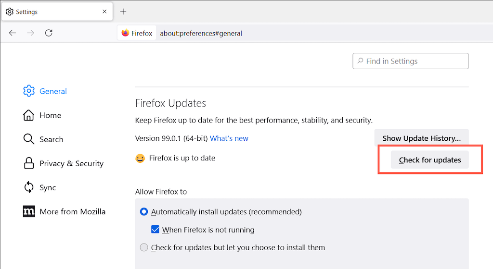The width and height of the screenshot is (493, 269).
Task: Open the What's new link
Action: (229, 138)
